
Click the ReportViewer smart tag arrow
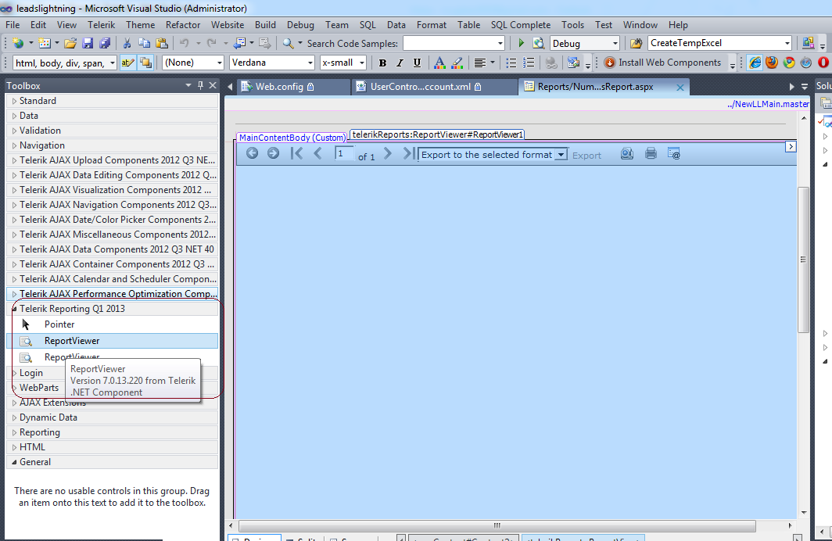[x=791, y=146]
